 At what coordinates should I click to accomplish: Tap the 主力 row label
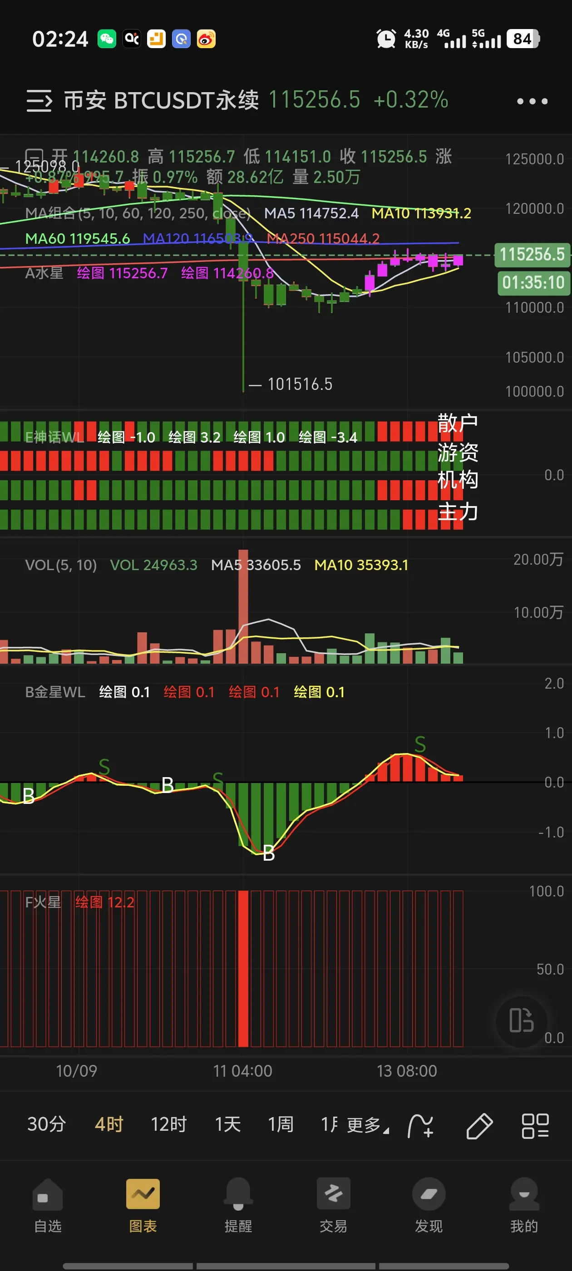458,511
